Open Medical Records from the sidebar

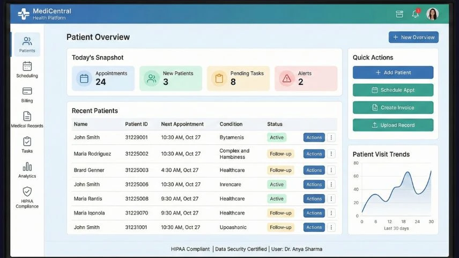pos(27,120)
